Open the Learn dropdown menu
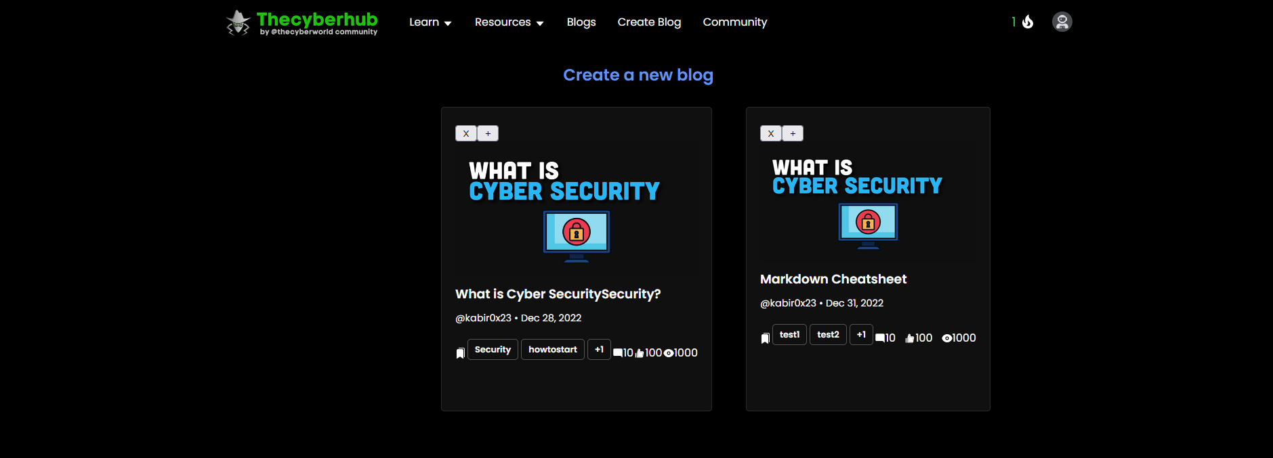The image size is (1273, 458). pyautogui.click(x=430, y=22)
